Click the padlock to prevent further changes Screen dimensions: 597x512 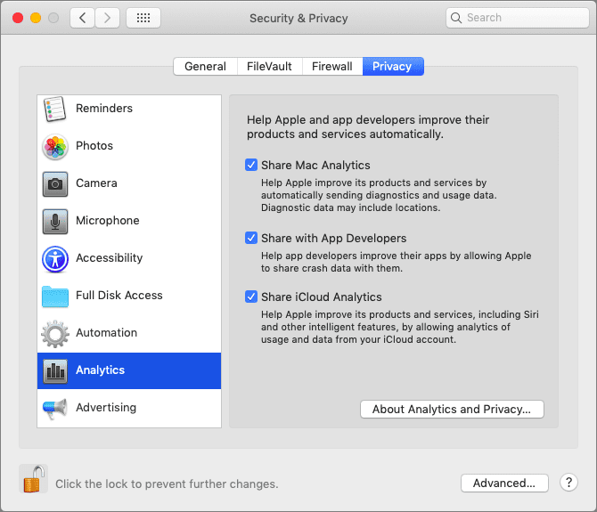pos(34,479)
